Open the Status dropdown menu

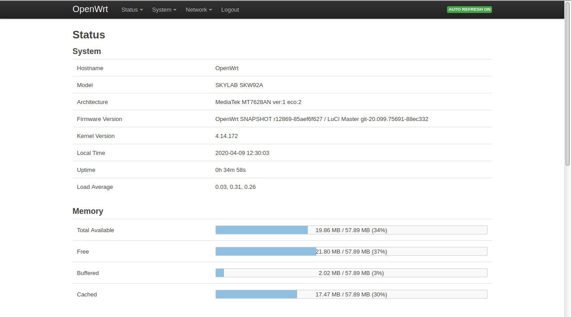point(132,10)
